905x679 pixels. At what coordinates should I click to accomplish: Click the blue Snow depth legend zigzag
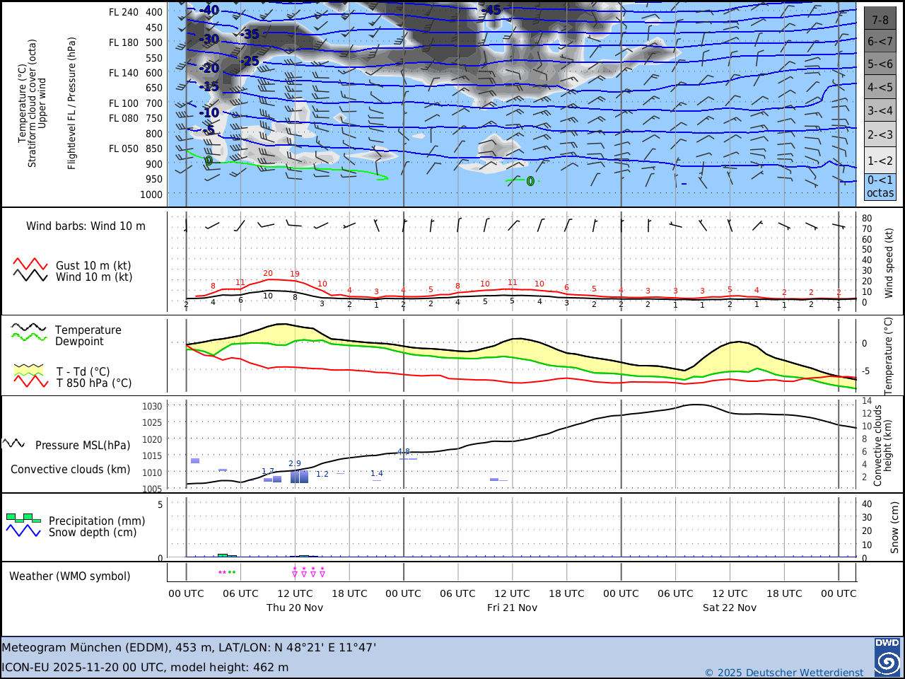[x=23, y=530]
